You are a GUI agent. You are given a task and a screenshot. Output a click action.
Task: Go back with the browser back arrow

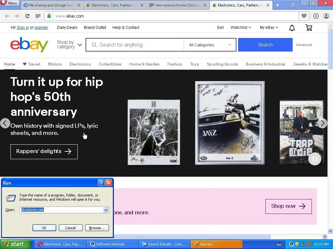(x=7, y=16)
